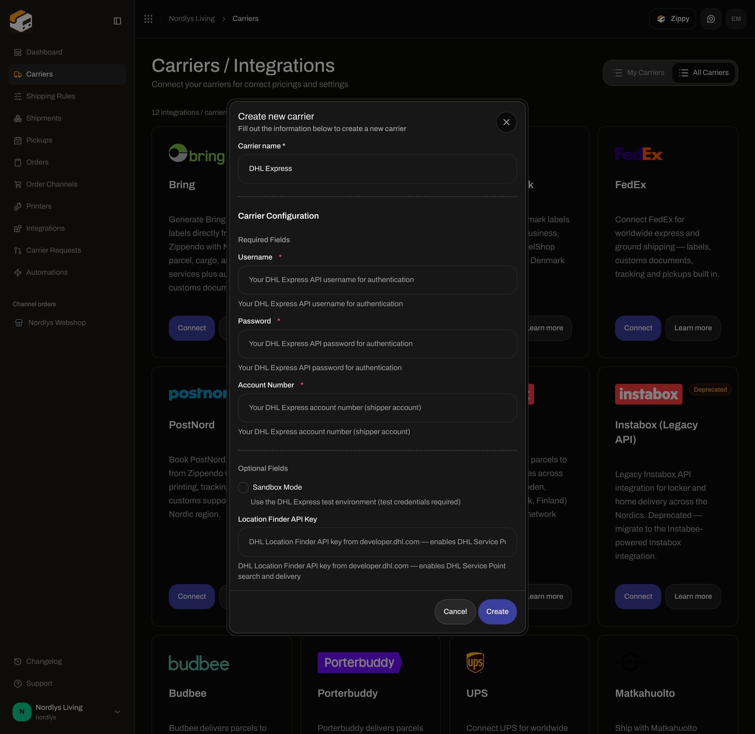Click the Porterbuddy logo
Screen dimensions: 755x734
(x=359, y=663)
